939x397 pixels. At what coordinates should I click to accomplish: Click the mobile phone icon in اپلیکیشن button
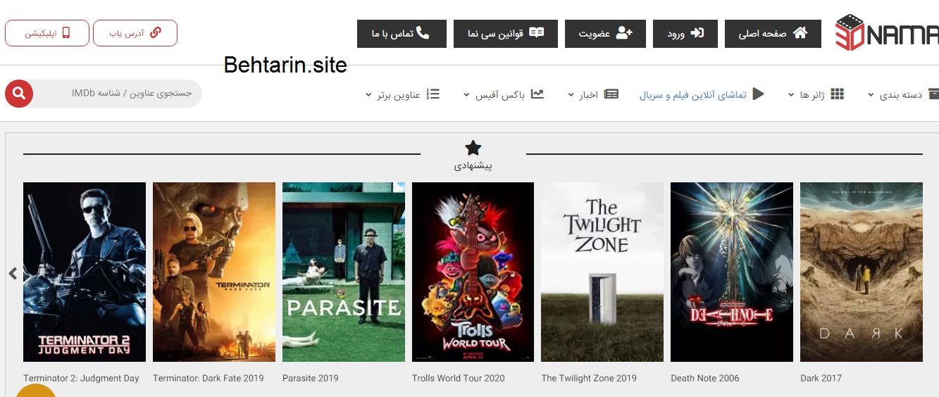pyautogui.click(x=67, y=33)
